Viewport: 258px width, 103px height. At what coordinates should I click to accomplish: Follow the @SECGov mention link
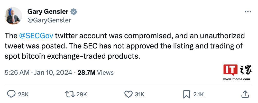pos(36,35)
